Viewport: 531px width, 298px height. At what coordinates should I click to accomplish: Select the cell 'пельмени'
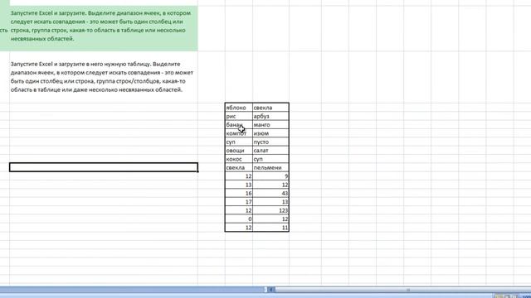click(x=270, y=167)
